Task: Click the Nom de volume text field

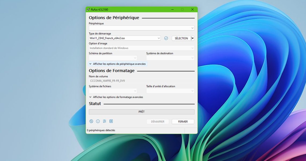Action: (x=141, y=81)
